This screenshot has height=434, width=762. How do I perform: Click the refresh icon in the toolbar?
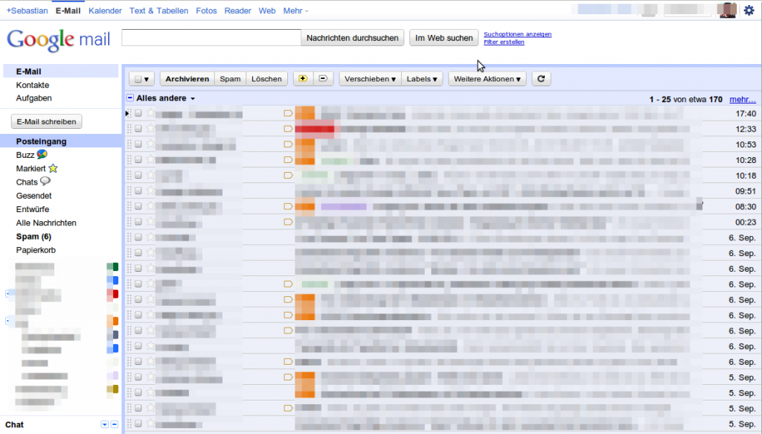pyautogui.click(x=541, y=78)
